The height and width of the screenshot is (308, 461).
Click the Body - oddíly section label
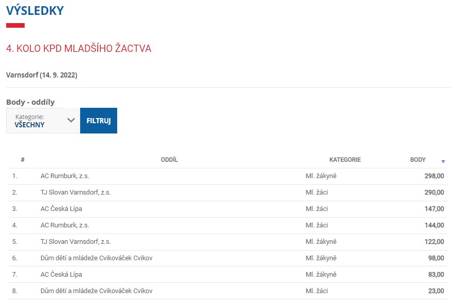click(30, 102)
